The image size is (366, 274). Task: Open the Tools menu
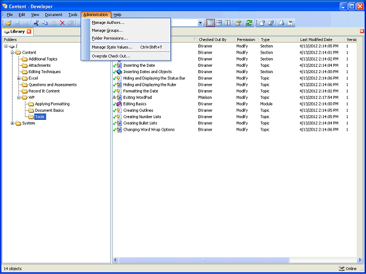(x=73, y=15)
